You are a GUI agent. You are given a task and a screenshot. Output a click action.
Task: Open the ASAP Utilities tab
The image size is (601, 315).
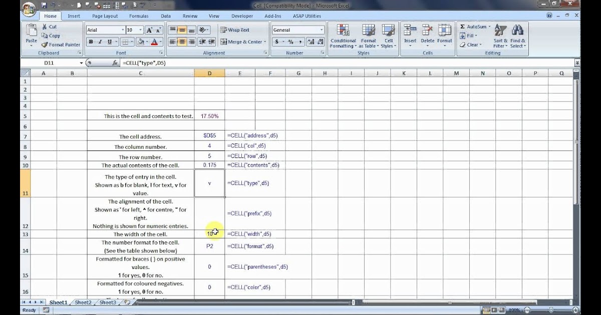coord(307,16)
